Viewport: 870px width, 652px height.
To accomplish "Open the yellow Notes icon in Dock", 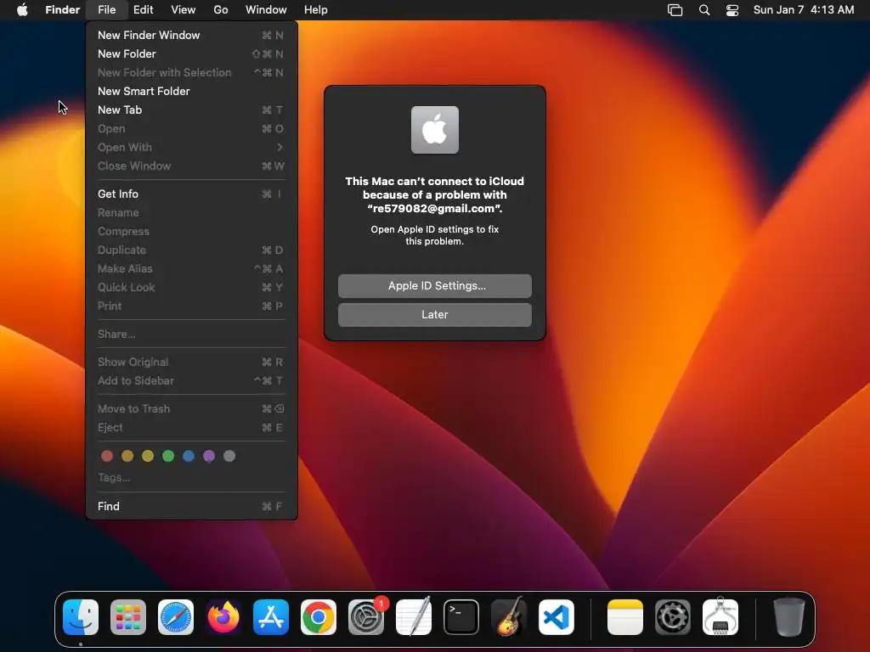I will 625,616.
